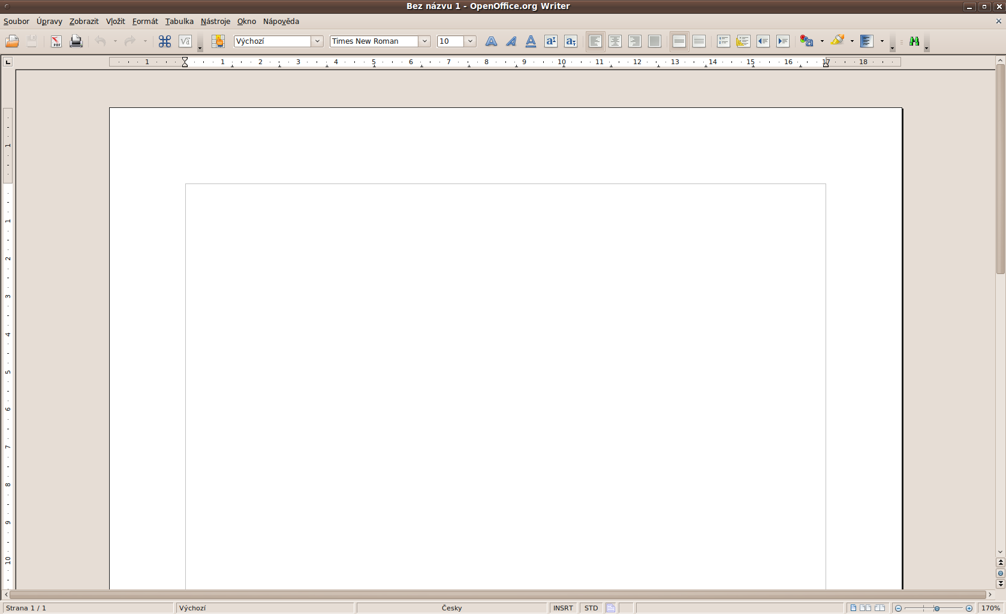Click the Strana 1 / 1 page indicator
The image size is (1006, 614).
click(x=88, y=608)
